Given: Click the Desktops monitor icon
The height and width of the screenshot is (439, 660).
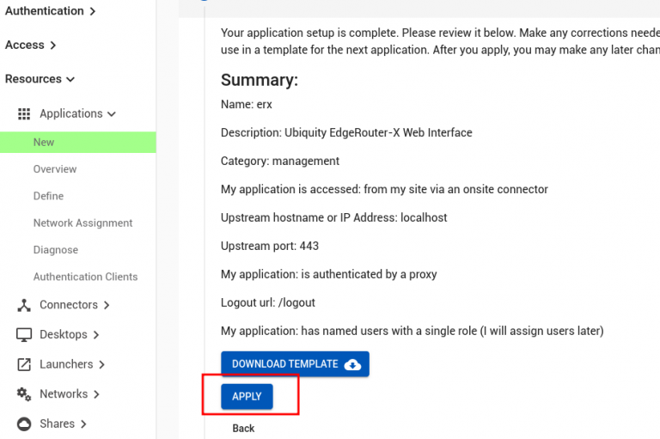Looking at the screenshot, I should [x=24, y=334].
